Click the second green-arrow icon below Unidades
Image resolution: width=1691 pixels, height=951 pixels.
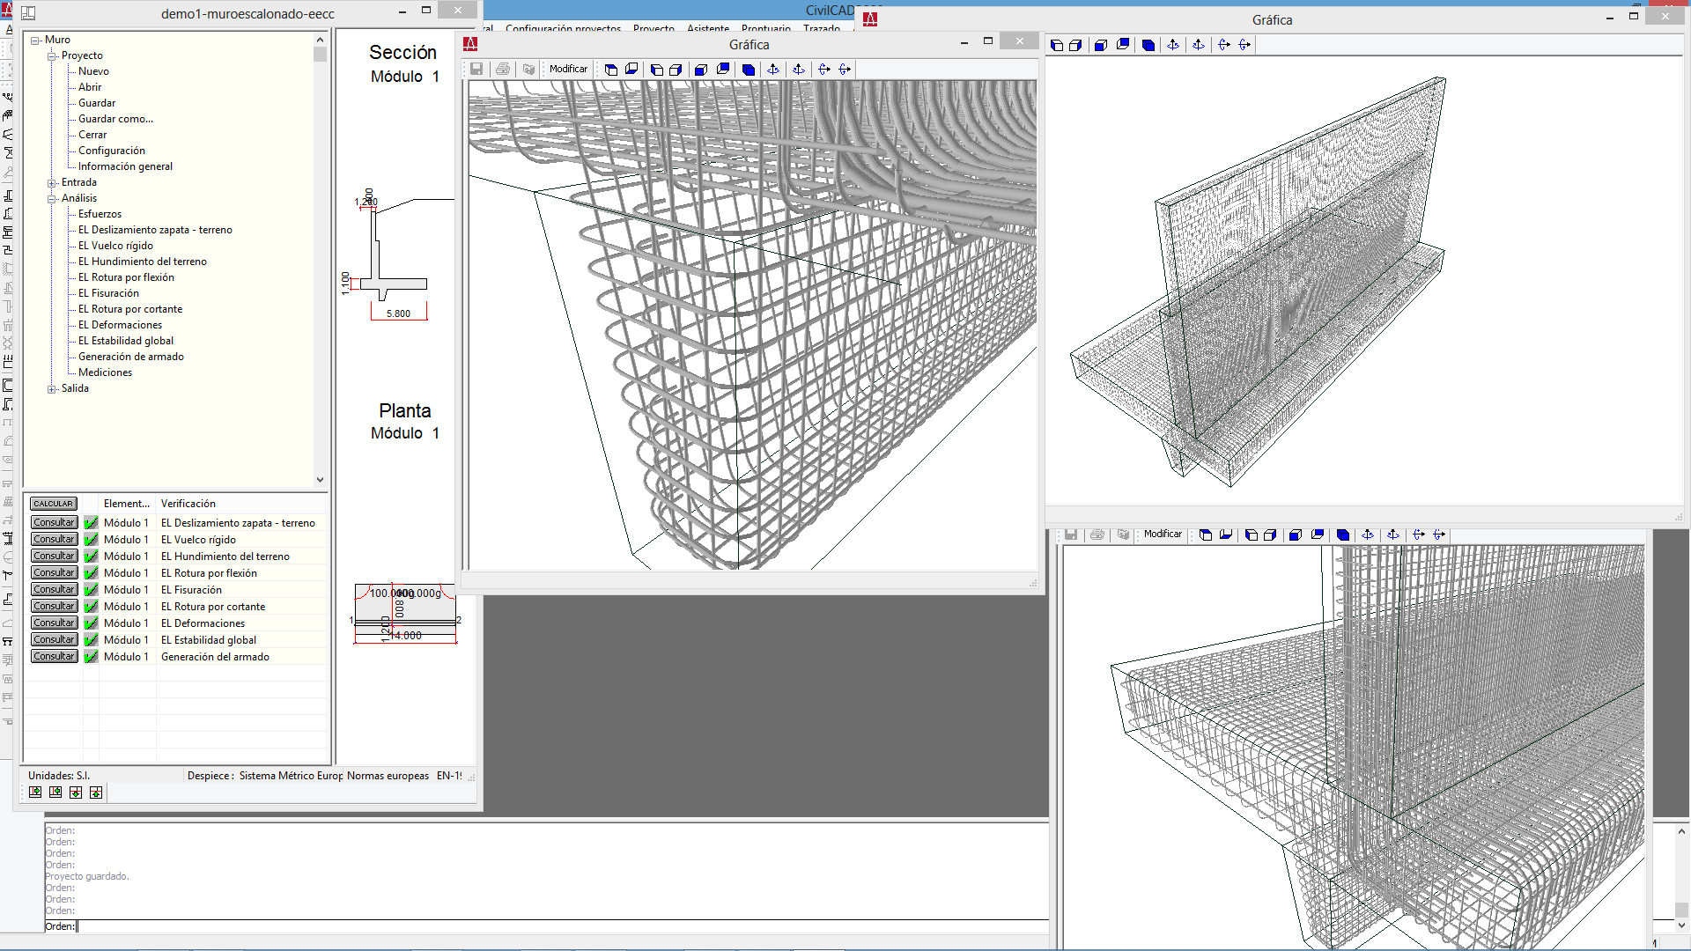coord(55,792)
